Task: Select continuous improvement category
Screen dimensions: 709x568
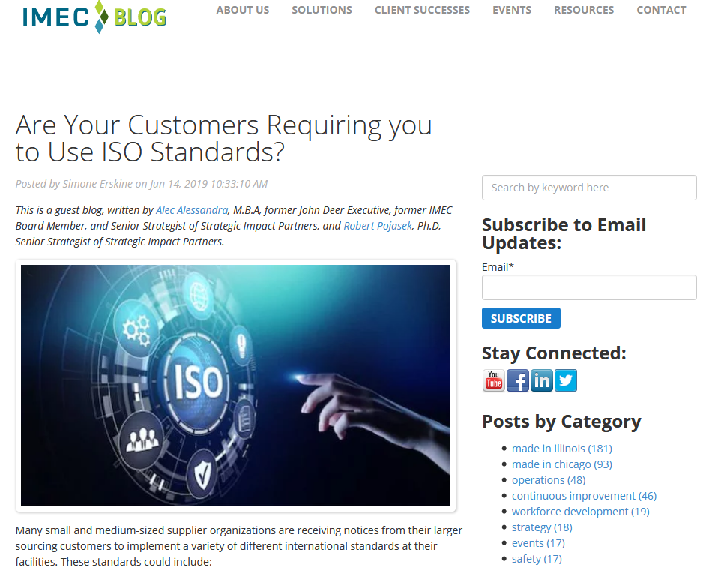Action: click(x=584, y=496)
